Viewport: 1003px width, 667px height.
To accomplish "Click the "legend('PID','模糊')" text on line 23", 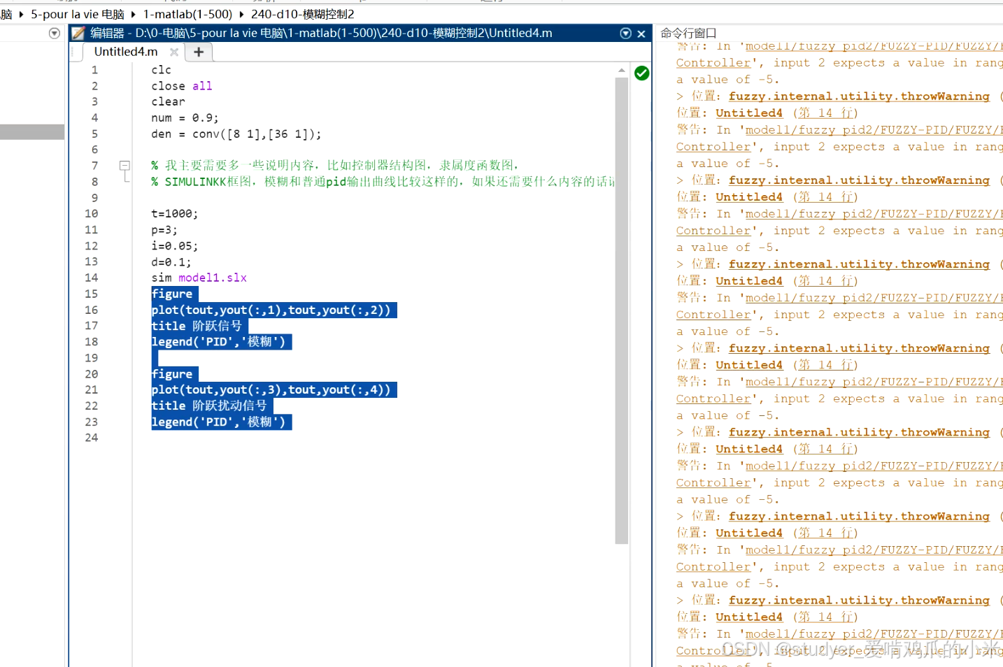I will (219, 422).
